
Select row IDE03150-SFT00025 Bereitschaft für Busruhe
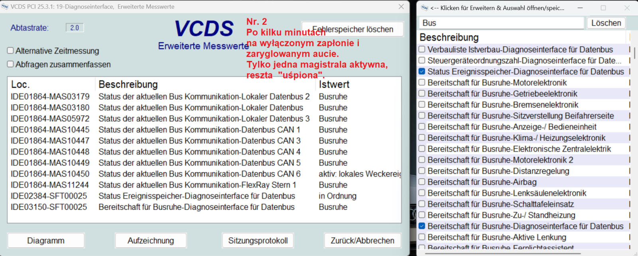(204, 207)
